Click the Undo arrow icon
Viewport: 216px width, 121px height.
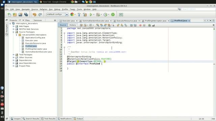tap(34, 14)
